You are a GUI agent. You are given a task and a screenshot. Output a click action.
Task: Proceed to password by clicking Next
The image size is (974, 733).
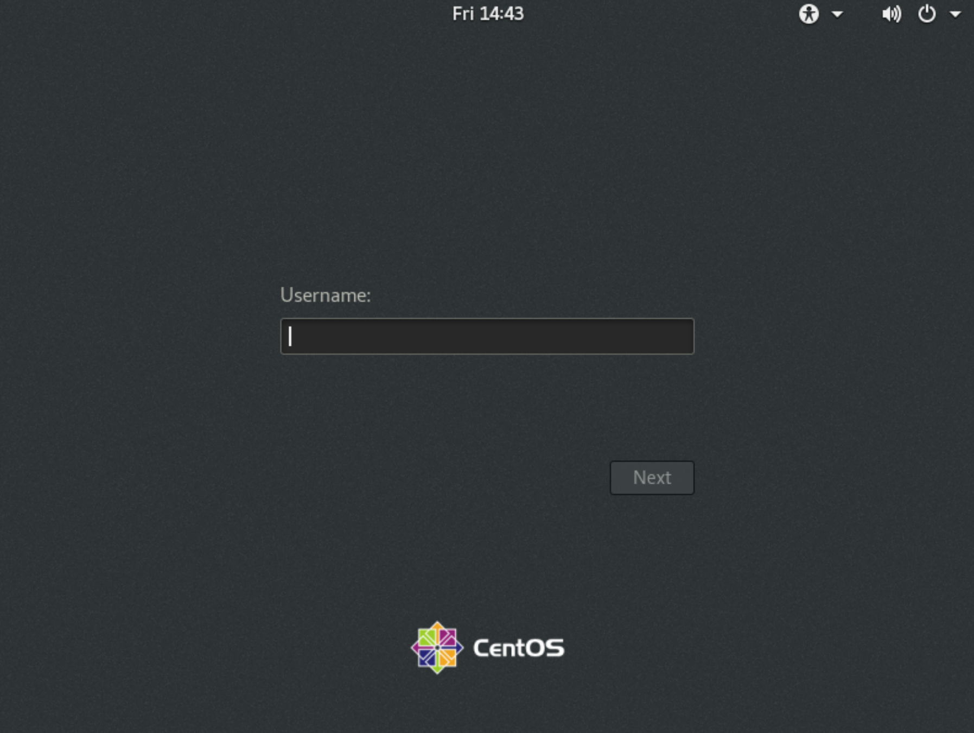pyautogui.click(x=652, y=477)
